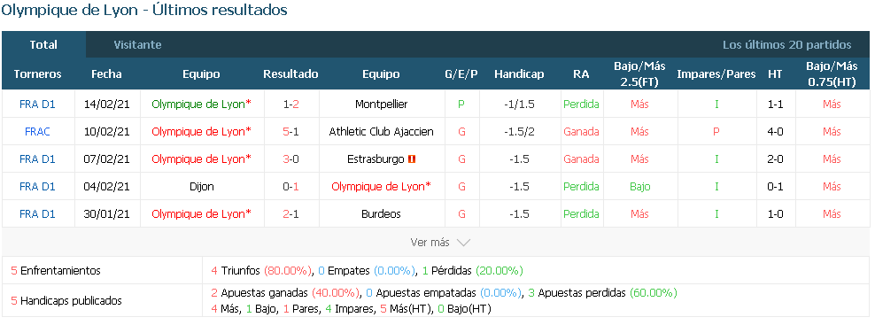Expand the Ver más chevron
The width and height of the screenshot is (875, 325).
464,243
